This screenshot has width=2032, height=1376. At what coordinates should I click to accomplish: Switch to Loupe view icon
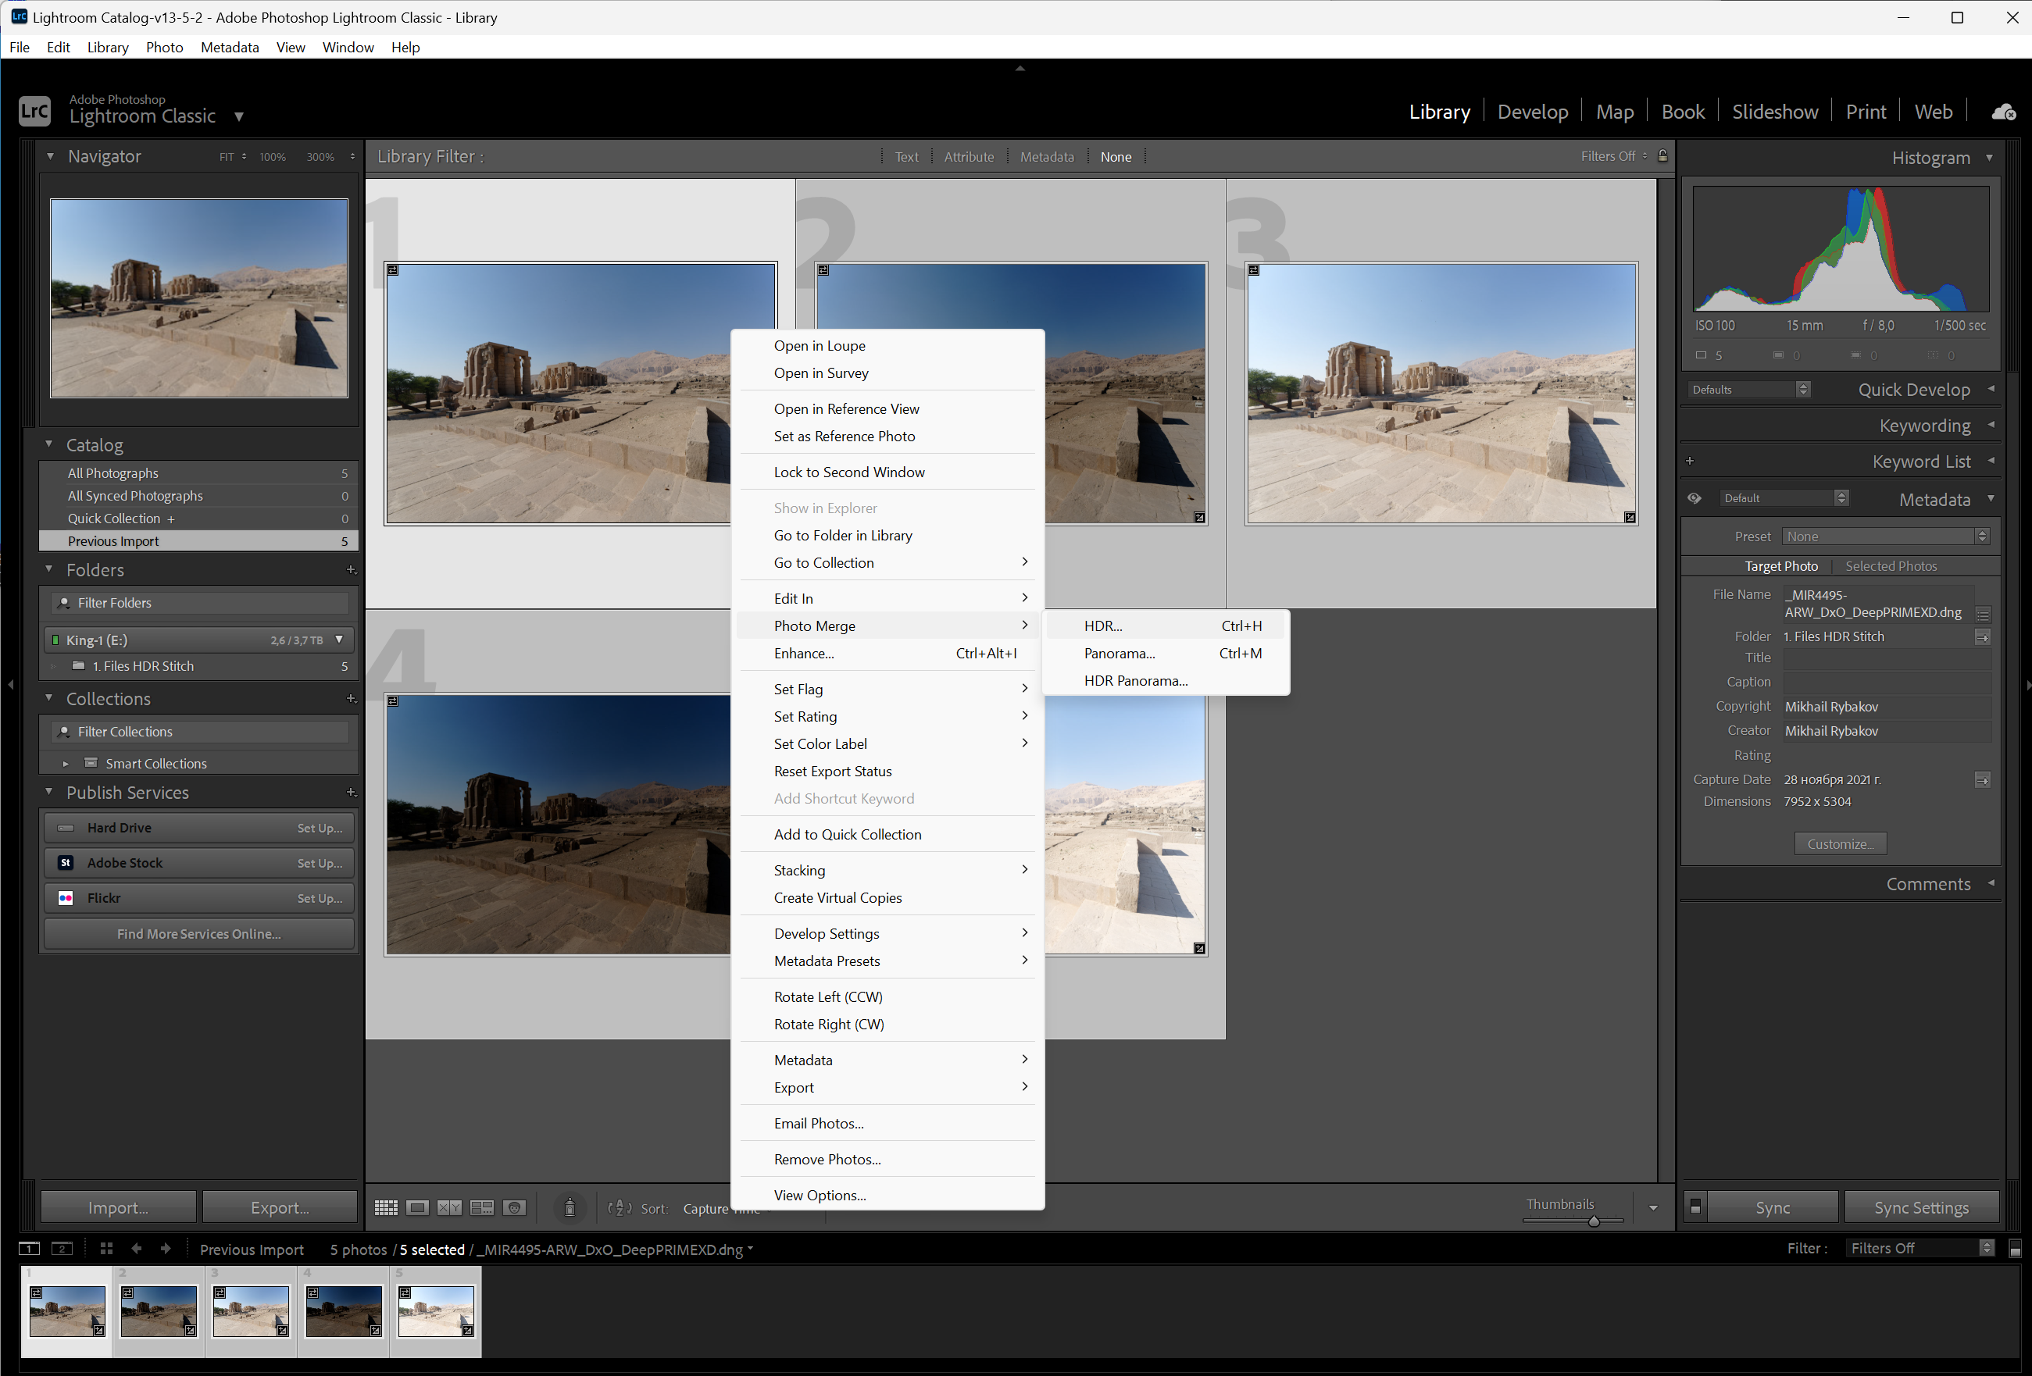point(418,1207)
